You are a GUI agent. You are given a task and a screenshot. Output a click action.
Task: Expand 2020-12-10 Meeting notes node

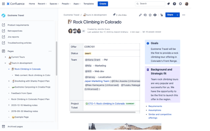[9, 105]
